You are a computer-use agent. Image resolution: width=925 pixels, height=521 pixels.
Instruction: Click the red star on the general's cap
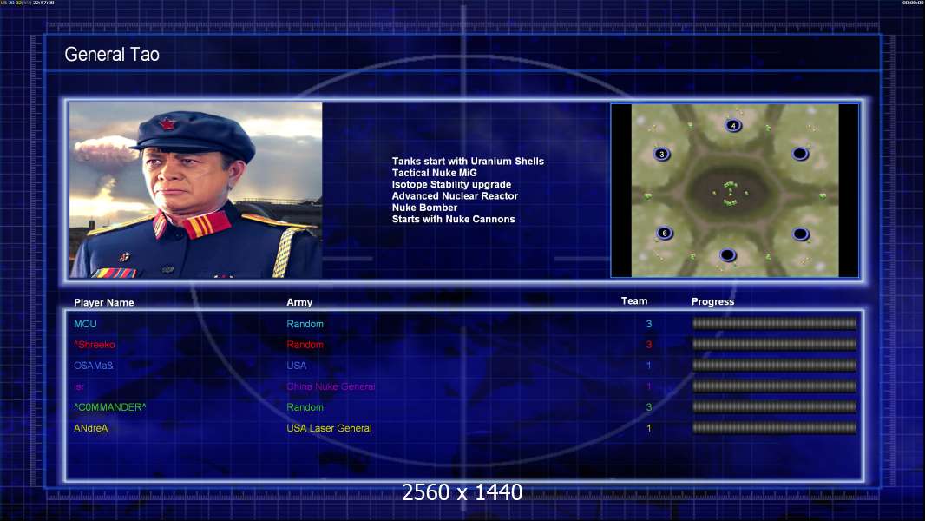[x=167, y=124]
